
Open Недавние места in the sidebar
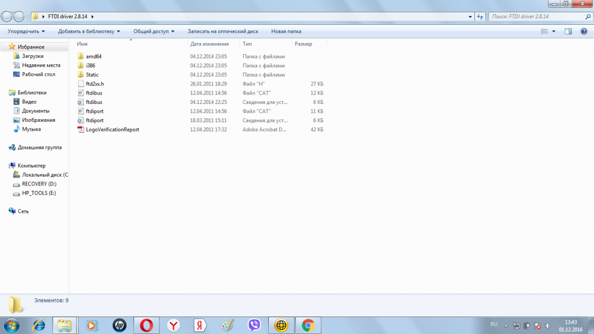point(41,65)
